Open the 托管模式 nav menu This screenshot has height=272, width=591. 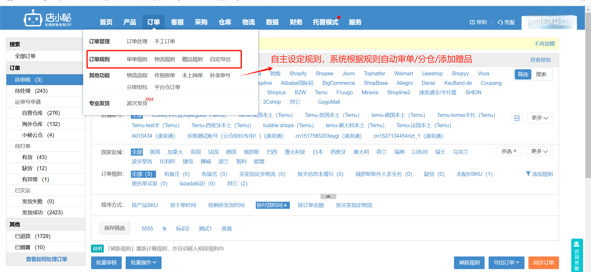(326, 22)
